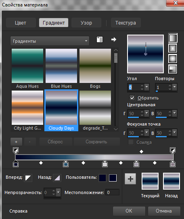
Task: Open the Угол angle dropdown arrow
Action: tap(146, 87)
